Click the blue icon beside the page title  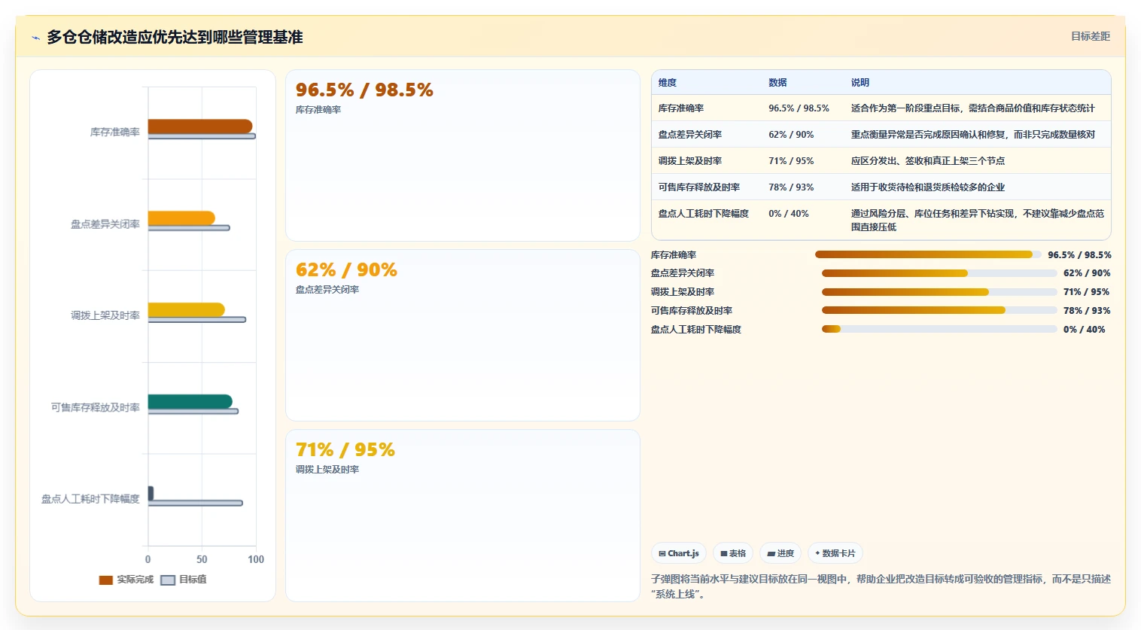35,38
